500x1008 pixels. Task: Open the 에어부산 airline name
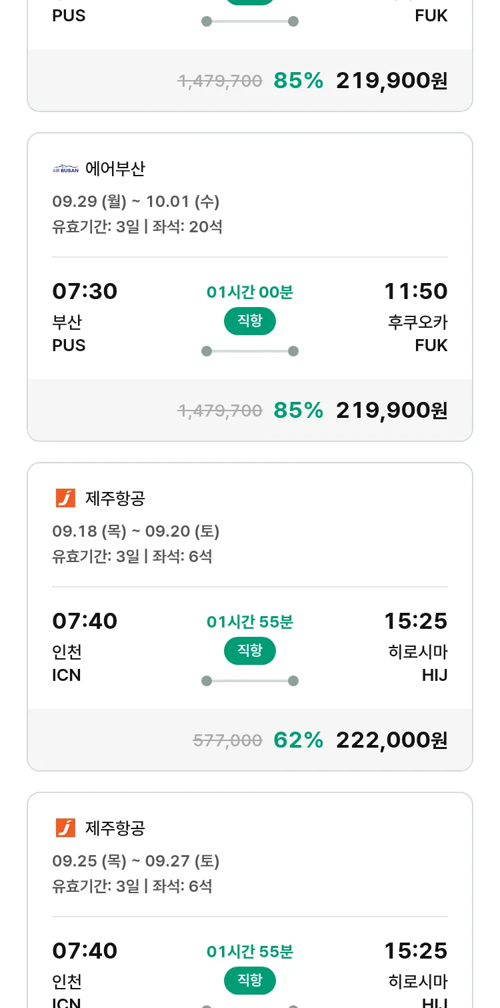click(115, 169)
